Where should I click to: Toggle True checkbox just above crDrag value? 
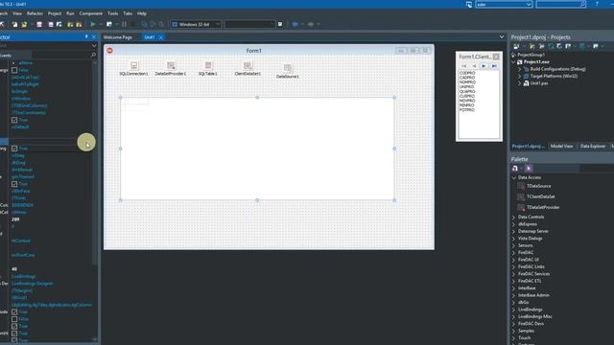click(x=14, y=149)
